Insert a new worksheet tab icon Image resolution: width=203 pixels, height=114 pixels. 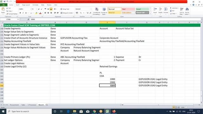pos(47,105)
